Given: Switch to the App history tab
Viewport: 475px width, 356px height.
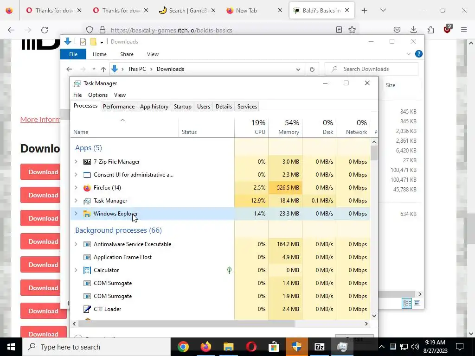Looking at the screenshot, I should (154, 107).
